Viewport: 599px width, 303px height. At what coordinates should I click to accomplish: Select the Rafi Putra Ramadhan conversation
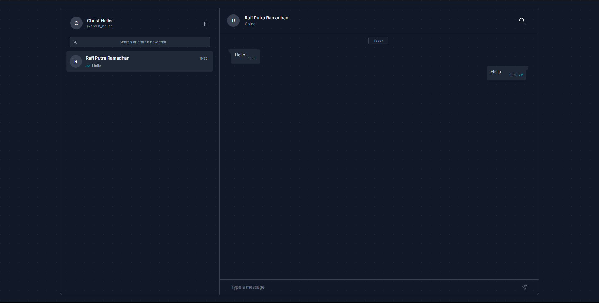pyautogui.click(x=139, y=61)
